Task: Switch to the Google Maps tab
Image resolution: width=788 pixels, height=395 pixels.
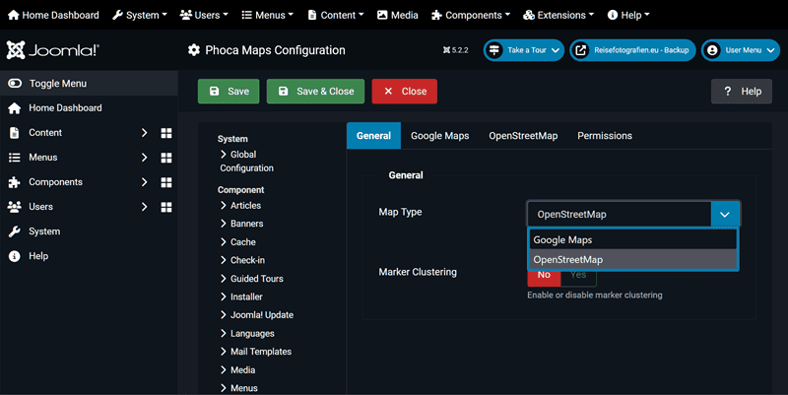Action: click(x=439, y=136)
